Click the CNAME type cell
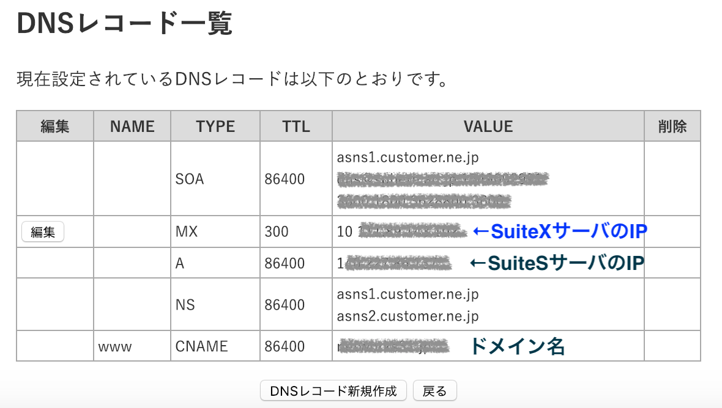Image resolution: width=722 pixels, height=408 pixels. pos(215,346)
